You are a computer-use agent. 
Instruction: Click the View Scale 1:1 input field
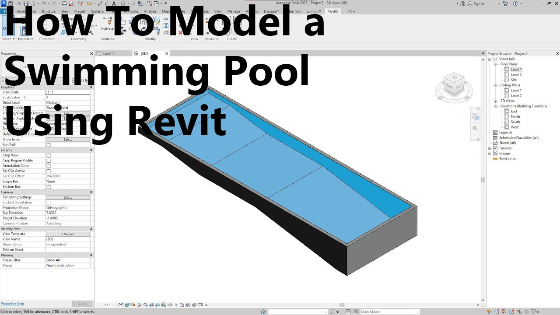coord(68,92)
